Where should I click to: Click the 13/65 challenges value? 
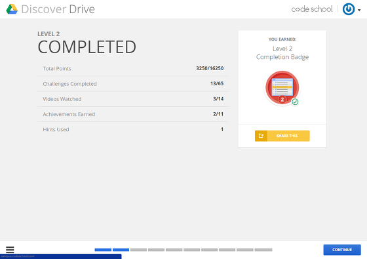(217, 84)
